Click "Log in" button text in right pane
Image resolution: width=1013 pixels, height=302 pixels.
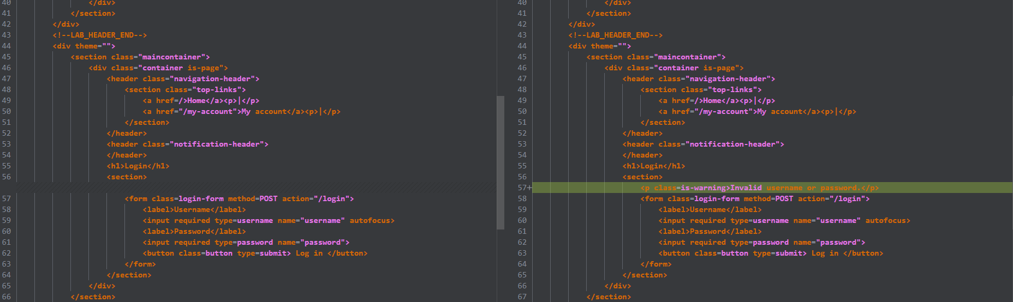825,253
